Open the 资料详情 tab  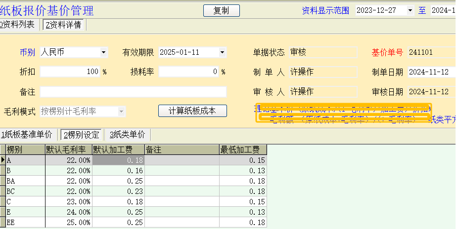[63, 25]
